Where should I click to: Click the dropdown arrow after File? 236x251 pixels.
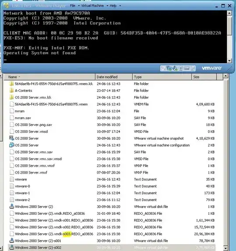coord(79,6)
